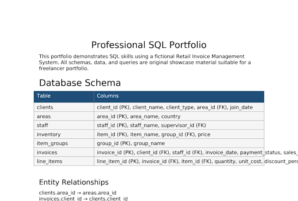298x201 pixels.
Task: Click the Columns column header
Action: tap(179, 97)
